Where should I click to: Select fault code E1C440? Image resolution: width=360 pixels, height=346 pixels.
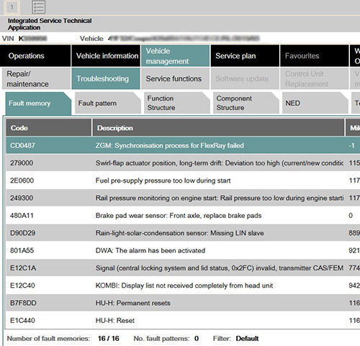[22, 321]
